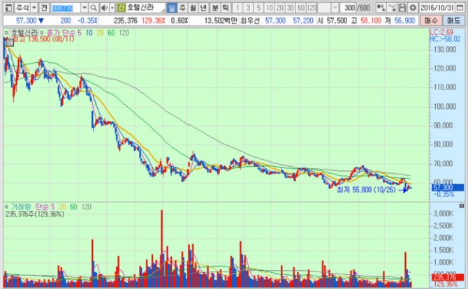Open the custom interval dropdown arrow
Screen dimensions: 468x289
tap(335, 8)
